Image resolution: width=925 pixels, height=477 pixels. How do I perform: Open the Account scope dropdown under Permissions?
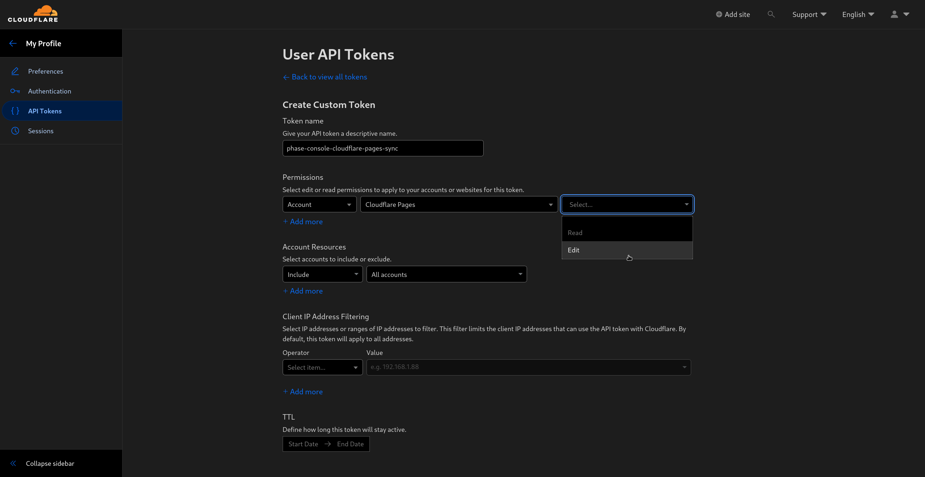tap(319, 204)
